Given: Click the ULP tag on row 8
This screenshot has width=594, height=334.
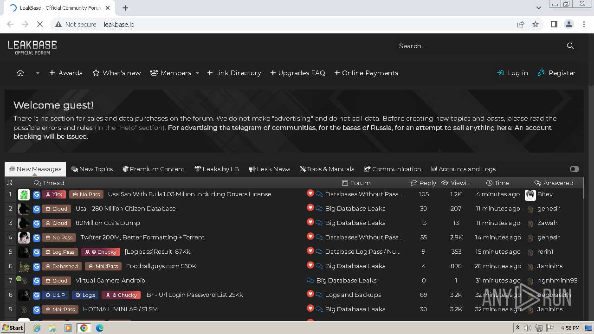Looking at the screenshot, I should (55, 295).
